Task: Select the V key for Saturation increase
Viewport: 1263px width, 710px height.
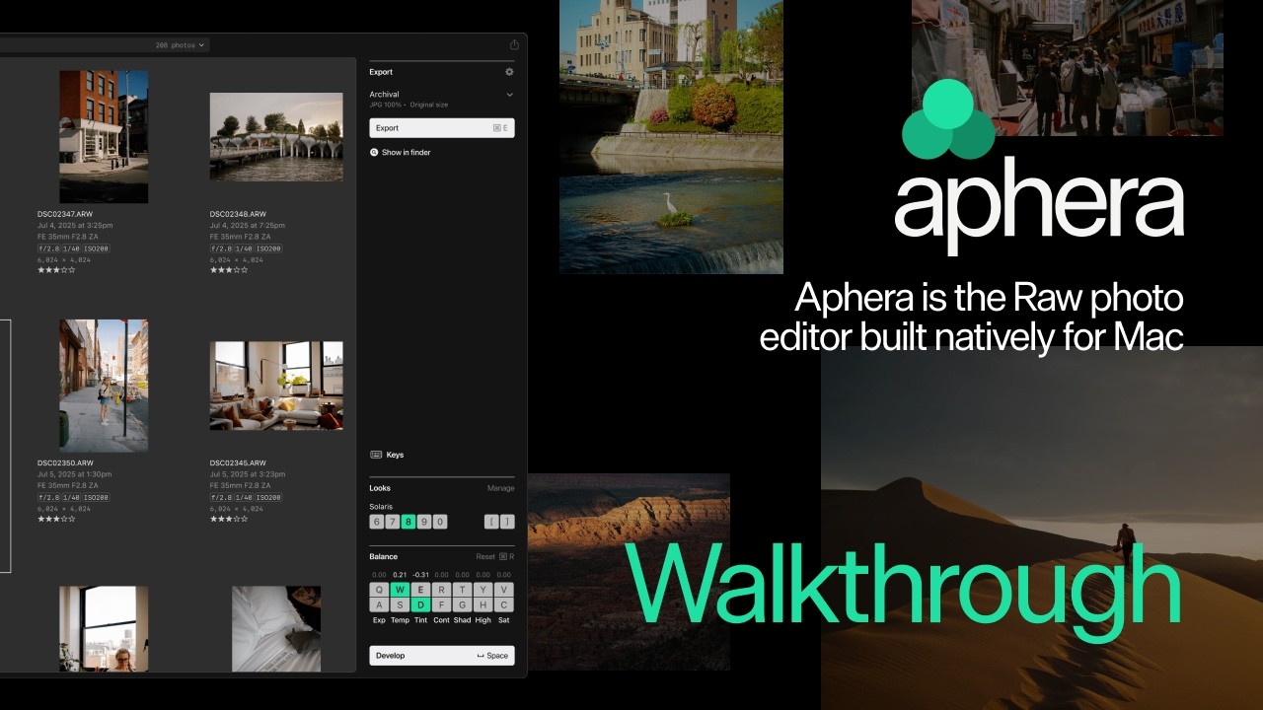Action: (504, 590)
